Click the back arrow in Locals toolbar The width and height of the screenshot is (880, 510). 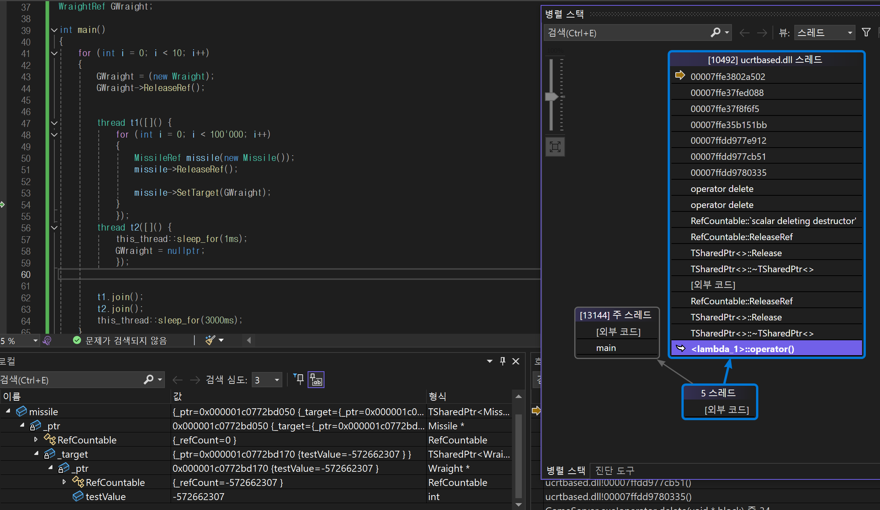(x=177, y=380)
